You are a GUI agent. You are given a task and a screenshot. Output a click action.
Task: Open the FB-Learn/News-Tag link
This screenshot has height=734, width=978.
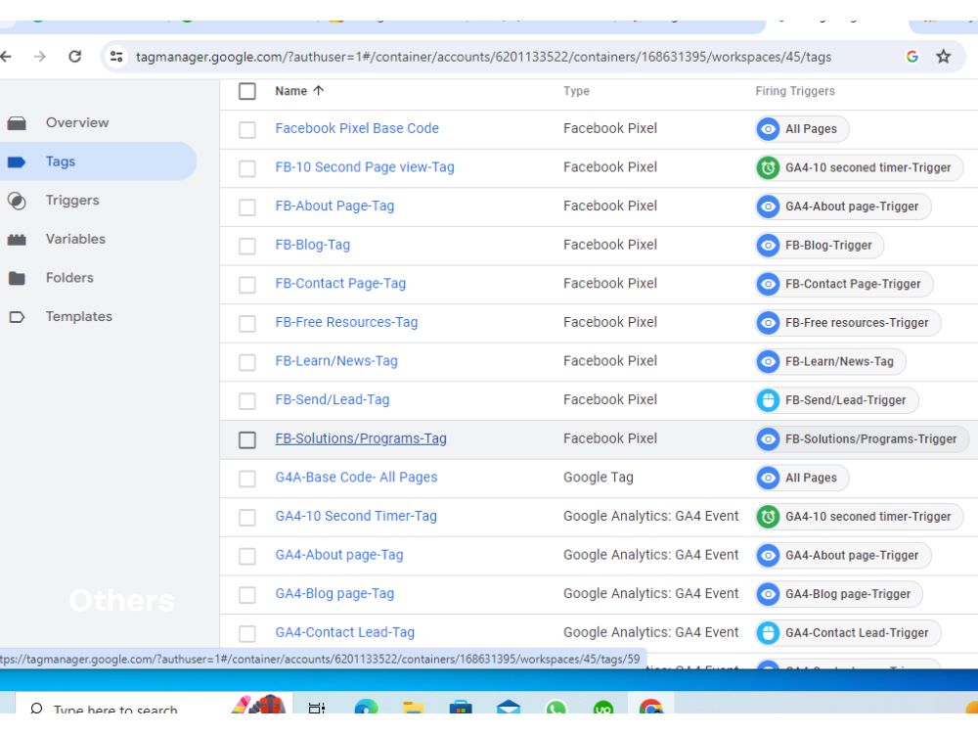[x=336, y=361]
